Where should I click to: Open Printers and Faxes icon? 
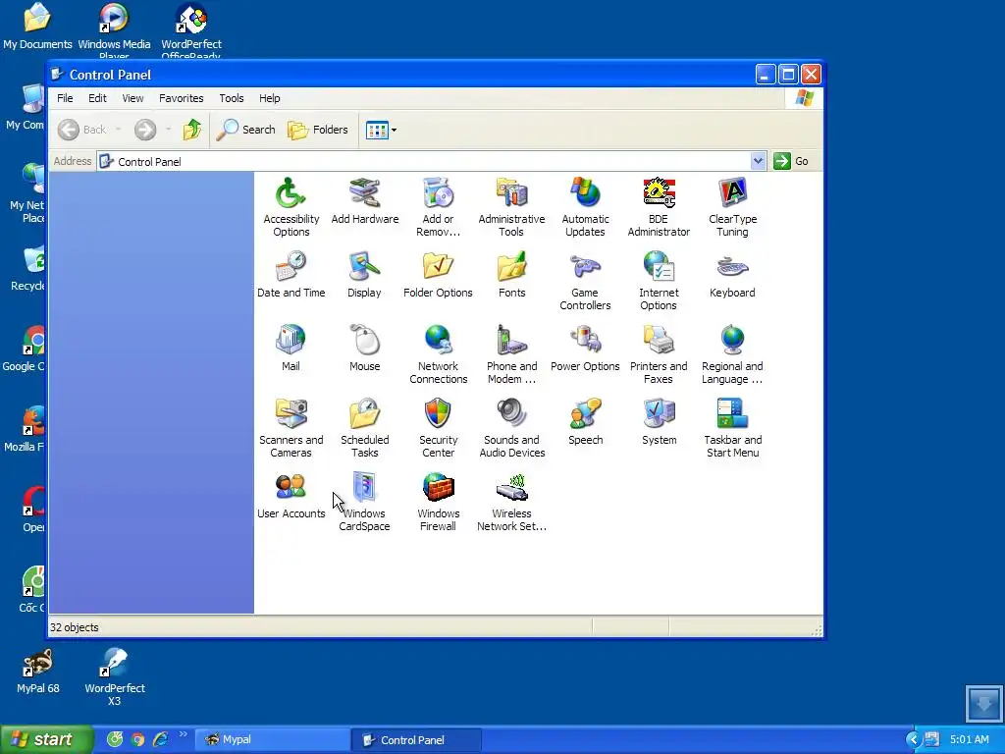pyautogui.click(x=659, y=353)
